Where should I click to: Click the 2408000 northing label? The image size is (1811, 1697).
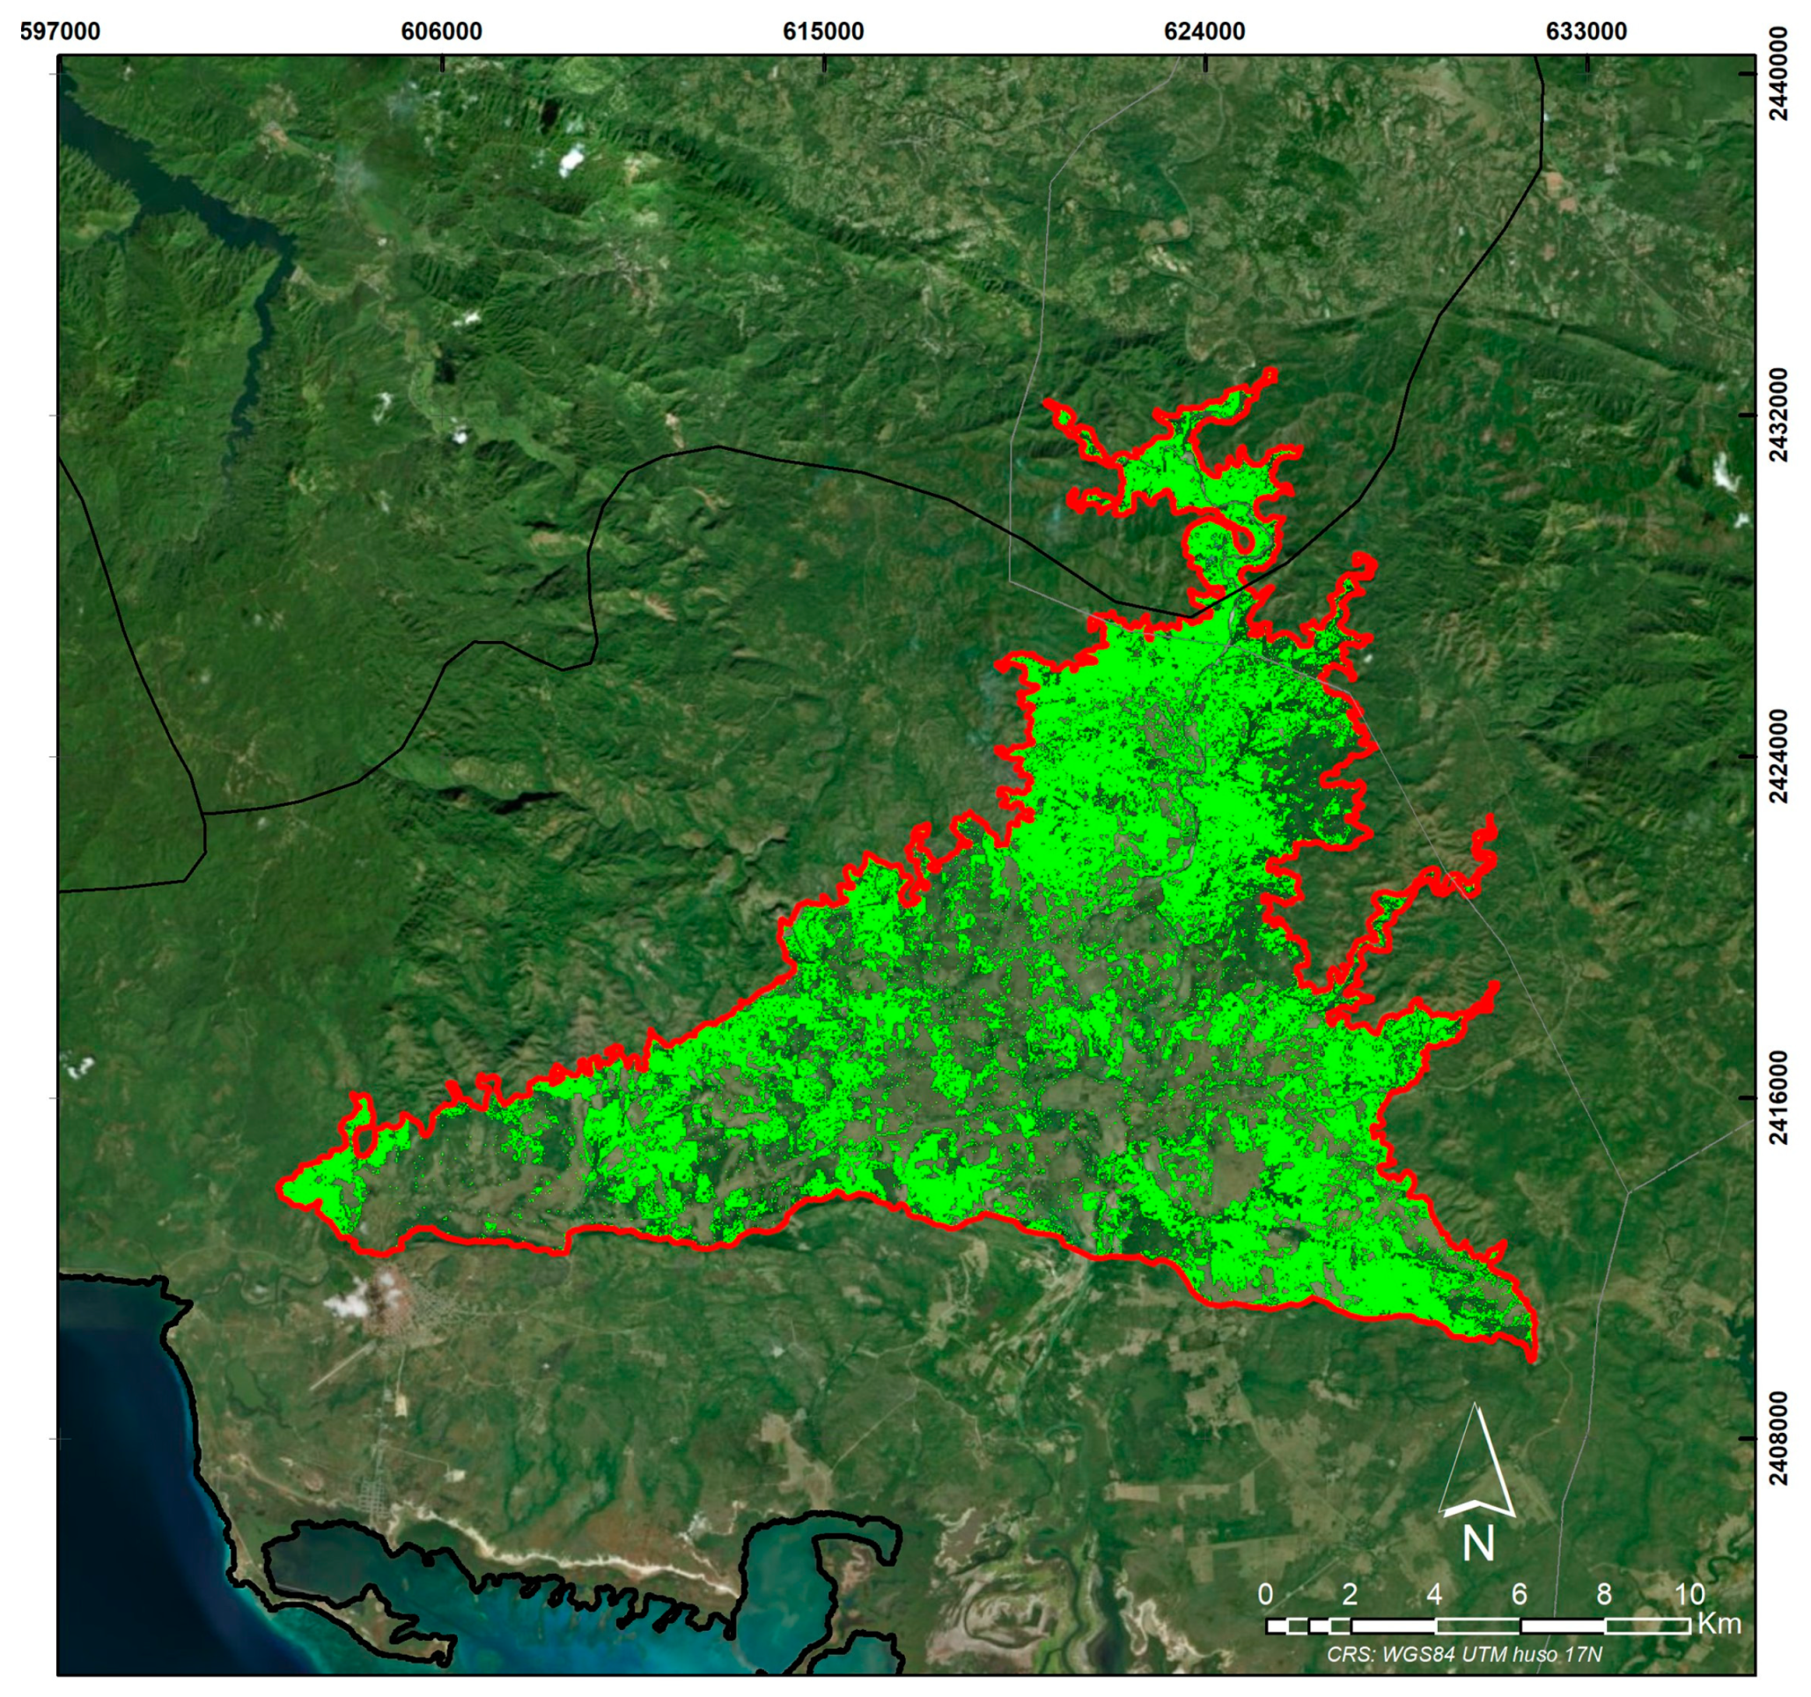(x=1780, y=1438)
